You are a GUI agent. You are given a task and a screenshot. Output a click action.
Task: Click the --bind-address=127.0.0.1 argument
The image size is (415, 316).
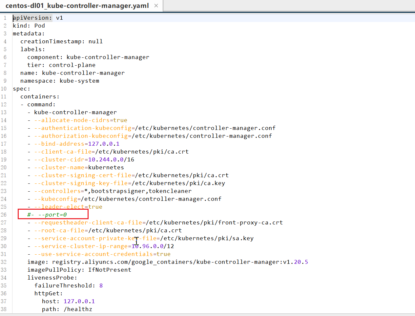(77, 144)
